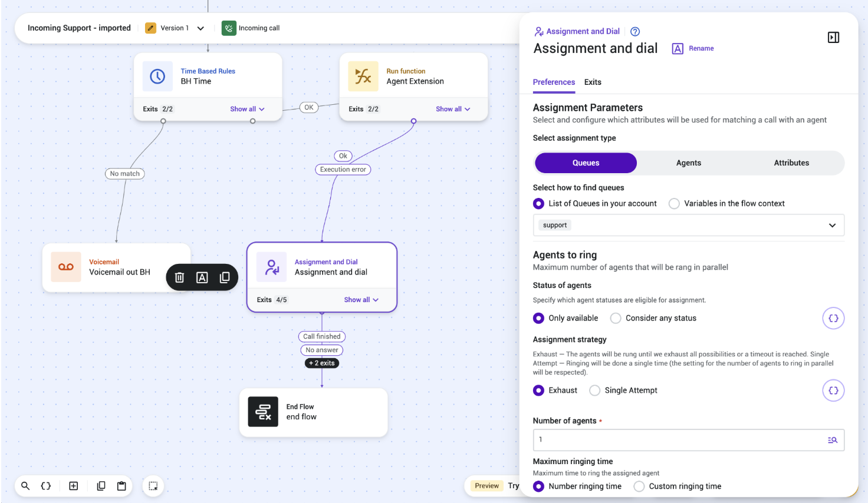This screenshot has width=868, height=503.
Task: Open the variables braces icon in bottom toolbar
Action: (x=46, y=486)
